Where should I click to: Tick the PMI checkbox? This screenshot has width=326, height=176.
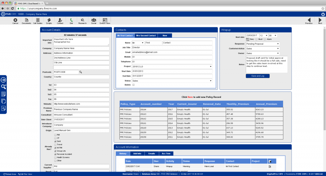(x=55, y=135)
